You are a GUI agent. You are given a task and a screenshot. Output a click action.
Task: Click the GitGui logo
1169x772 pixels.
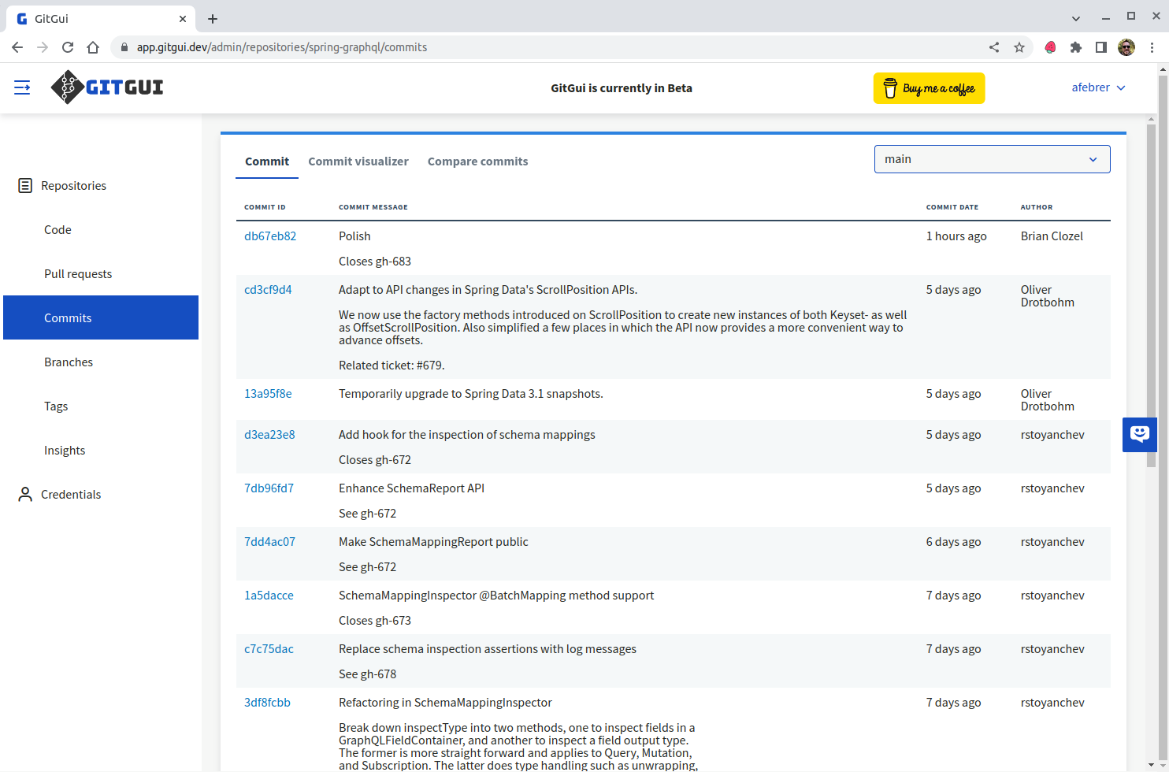(x=107, y=87)
